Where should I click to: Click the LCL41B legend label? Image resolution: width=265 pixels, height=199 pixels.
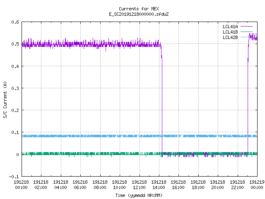[230, 32]
